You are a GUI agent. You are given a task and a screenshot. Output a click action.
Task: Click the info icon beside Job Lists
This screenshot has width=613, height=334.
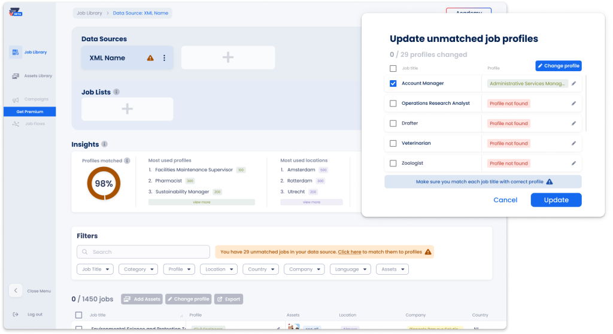tap(116, 92)
